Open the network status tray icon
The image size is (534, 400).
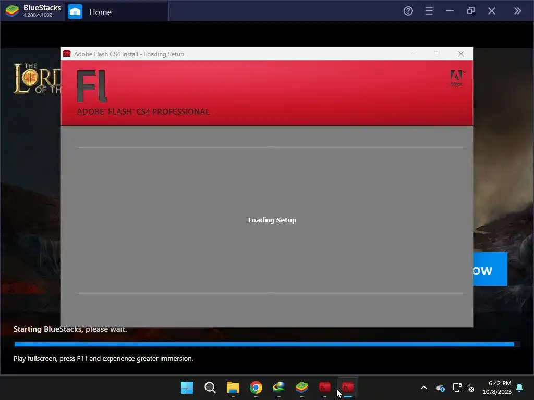(x=457, y=387)
